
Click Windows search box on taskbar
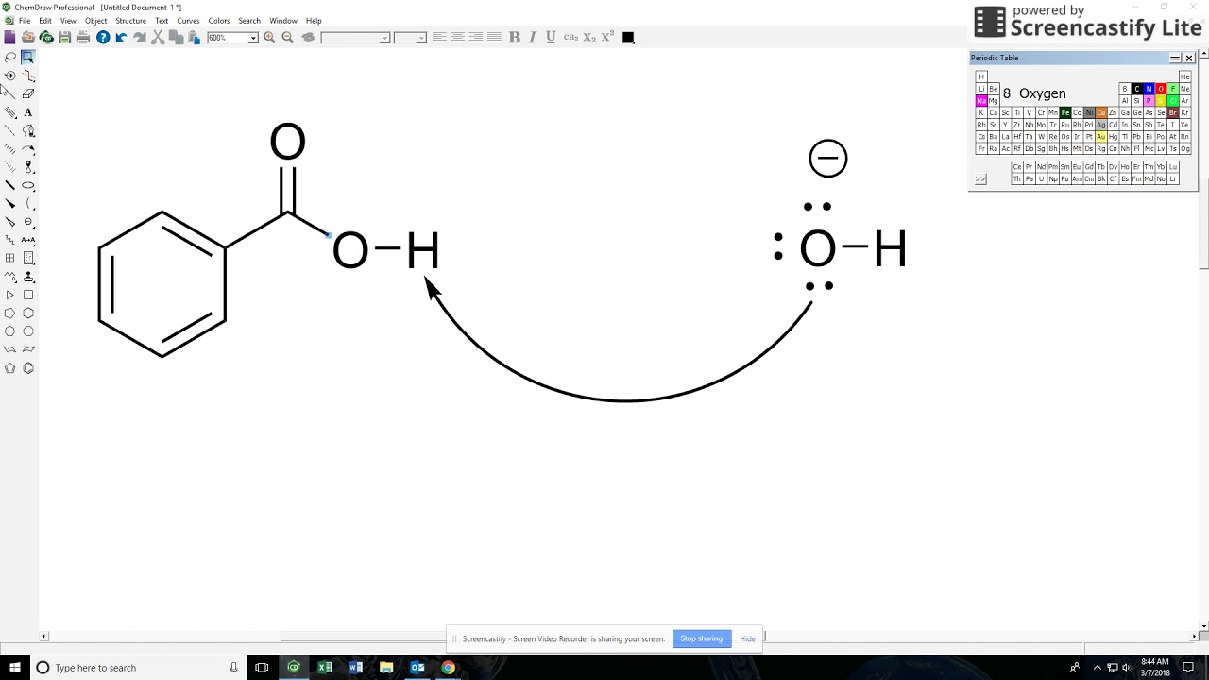[x=138, y=668]
